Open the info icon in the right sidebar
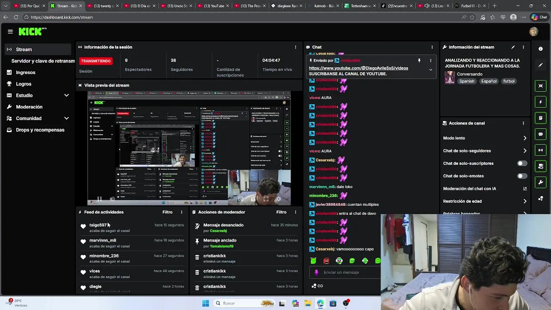 tap(541, 49)
